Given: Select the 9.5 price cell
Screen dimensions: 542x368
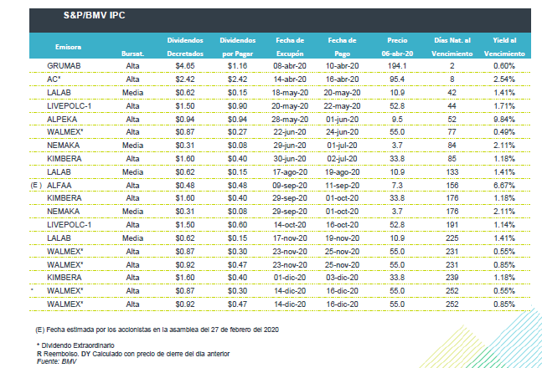Looking at the screenshot, I should 397,120.
